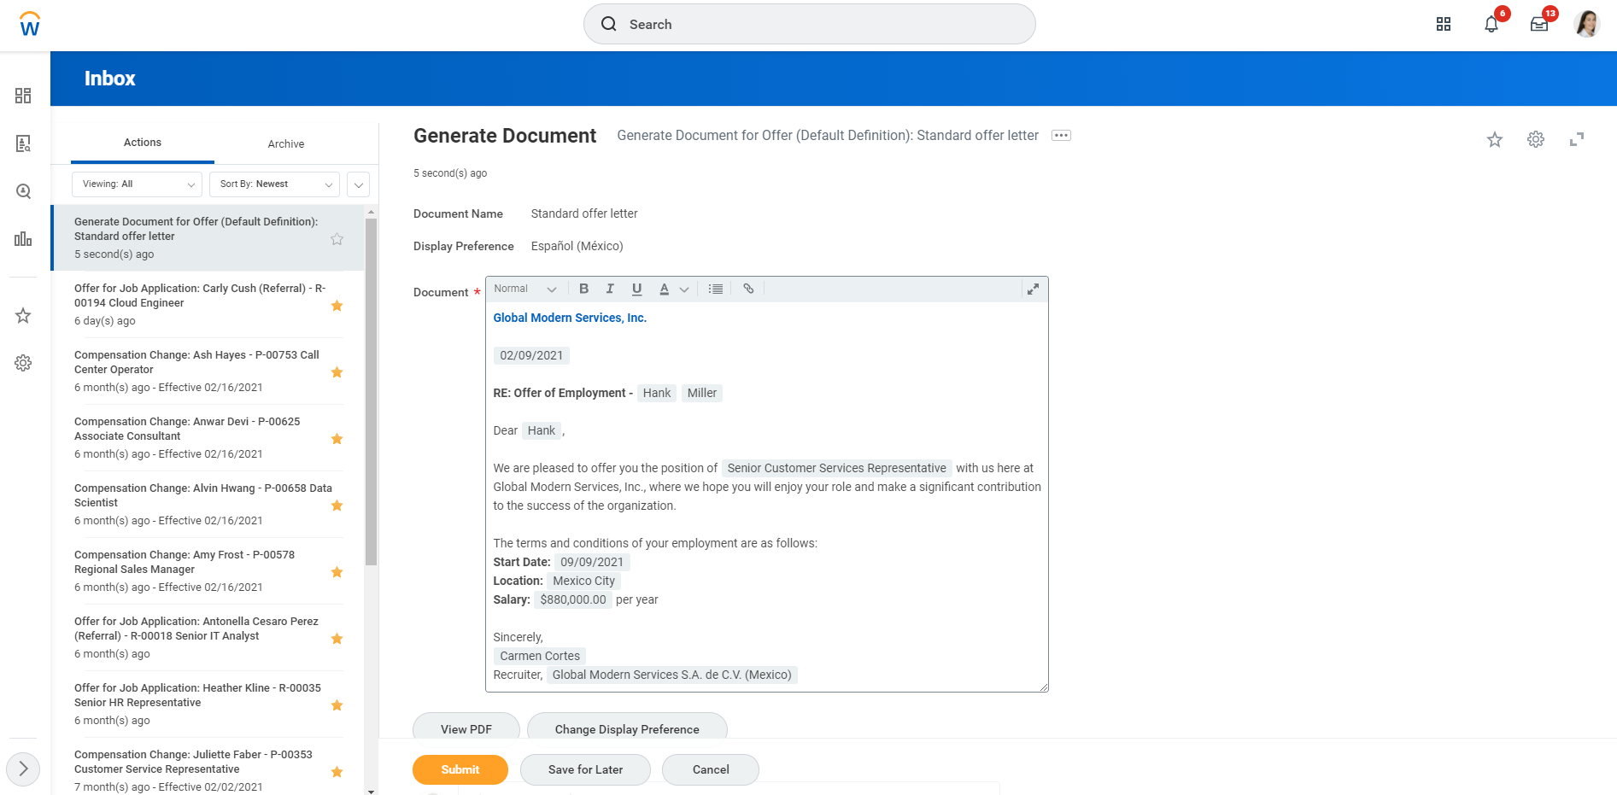Apply underline formatting in document editor

(x=636, y=289)
